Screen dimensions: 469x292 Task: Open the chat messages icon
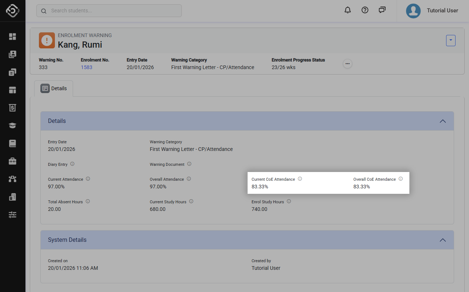(x=382, y=10)
